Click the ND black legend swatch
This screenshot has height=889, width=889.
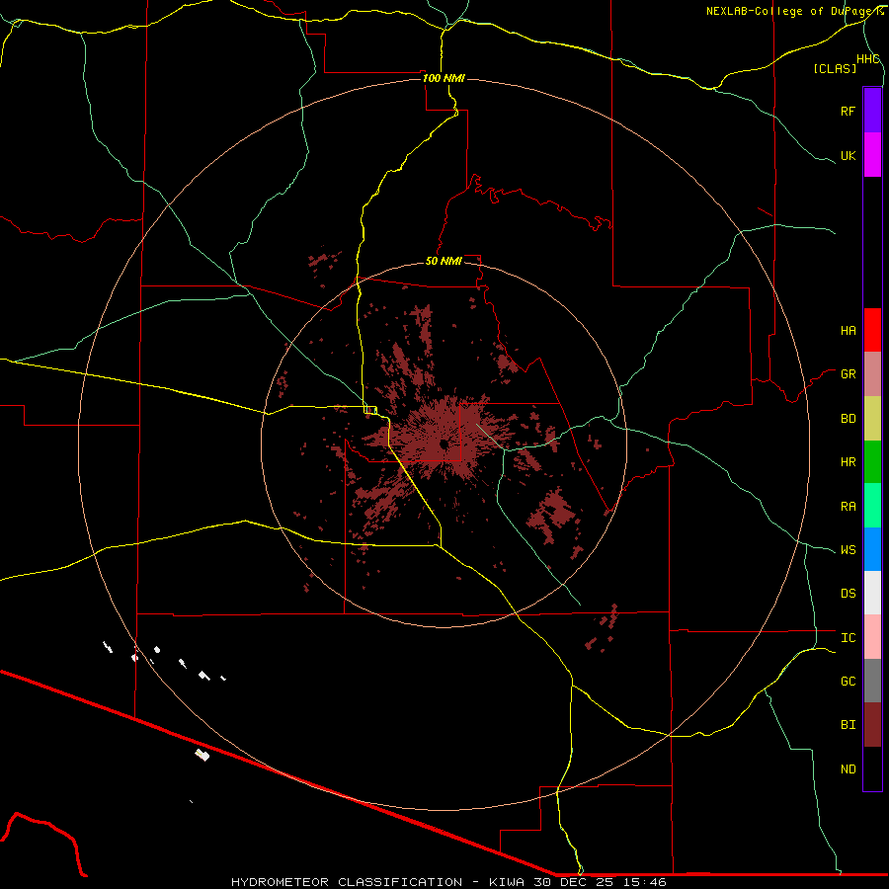pyautogui.click(x=872, y=768)
